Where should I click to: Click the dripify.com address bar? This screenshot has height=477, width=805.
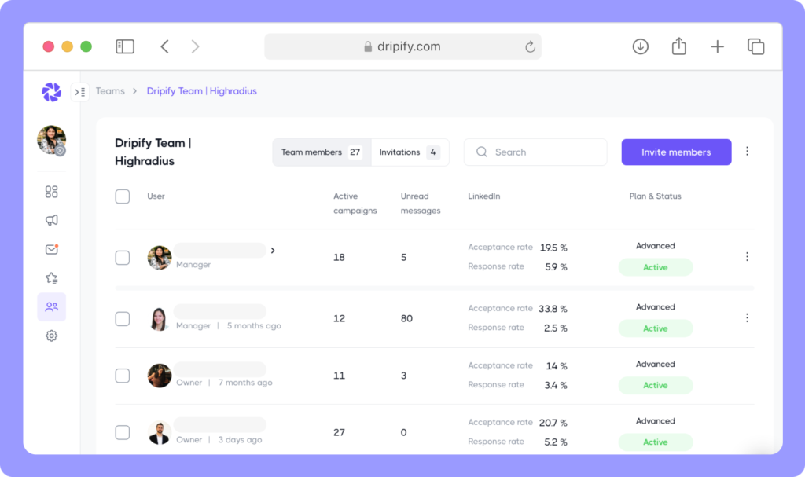tap(402, 46)
